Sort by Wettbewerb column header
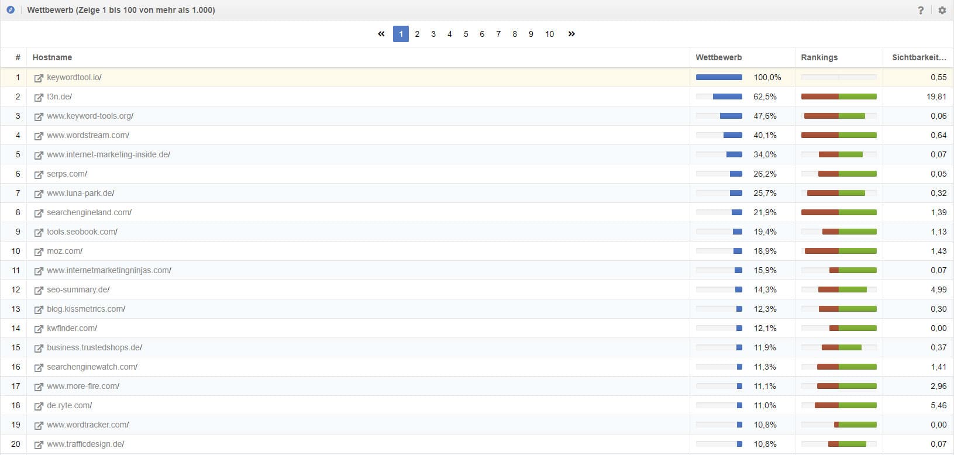This screenshot has height=455, width=954. 719,57
